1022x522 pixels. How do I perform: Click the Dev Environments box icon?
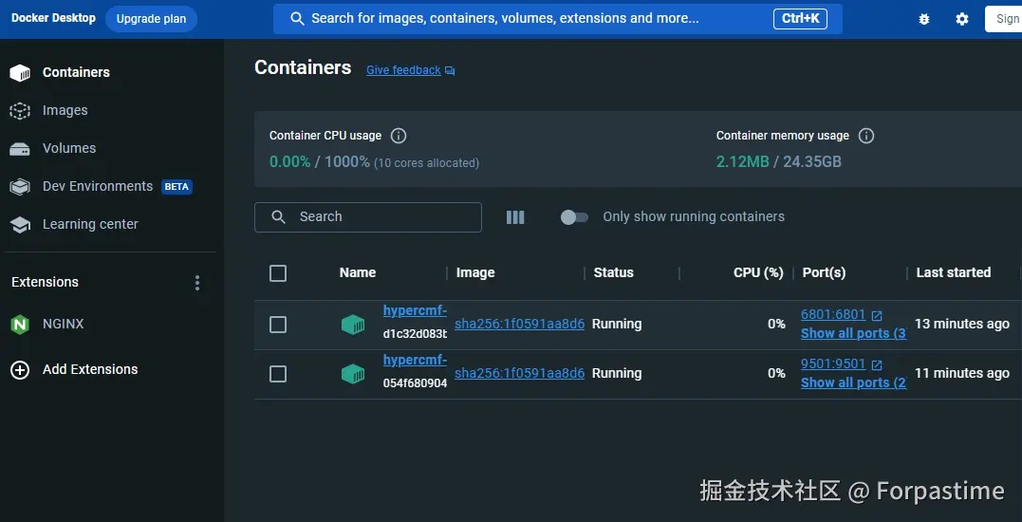(20, 187)
